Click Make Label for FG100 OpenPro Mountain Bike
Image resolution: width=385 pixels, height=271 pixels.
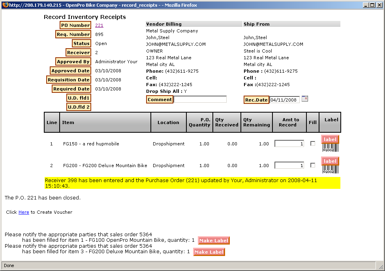(x=214, y=241)
